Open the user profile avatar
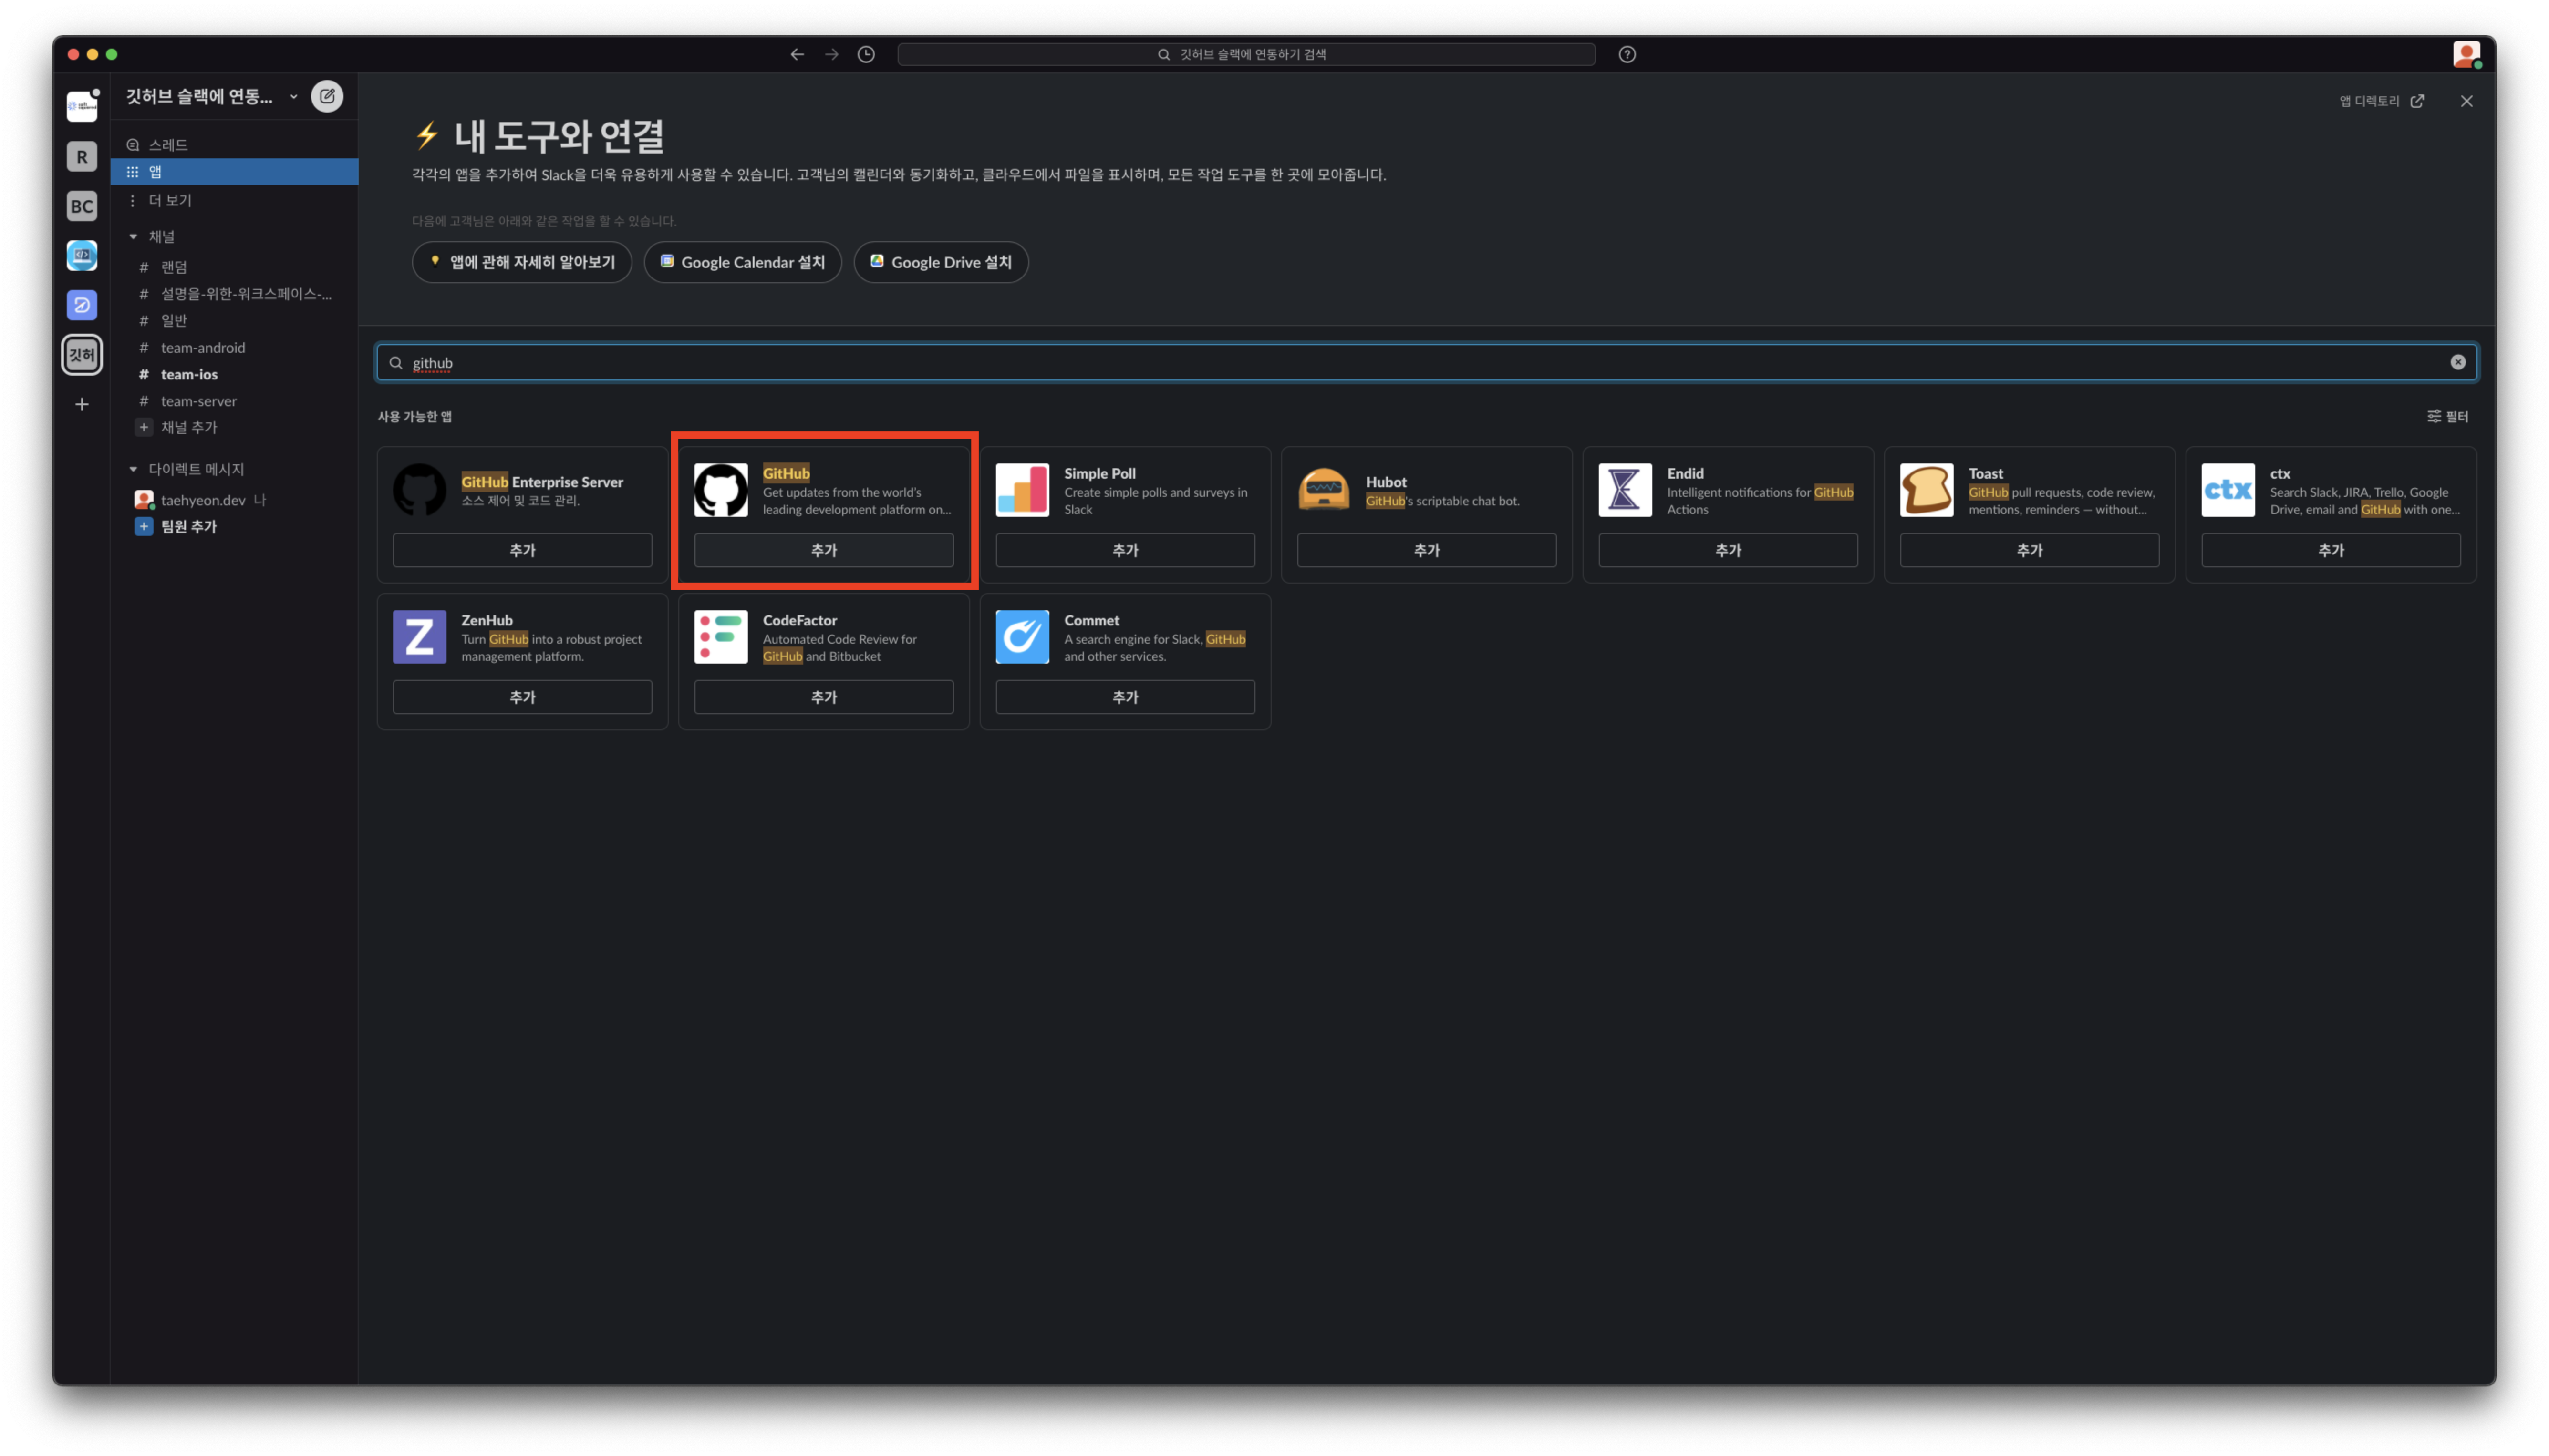The image size is (2549, 1456). coord(2466,54)
